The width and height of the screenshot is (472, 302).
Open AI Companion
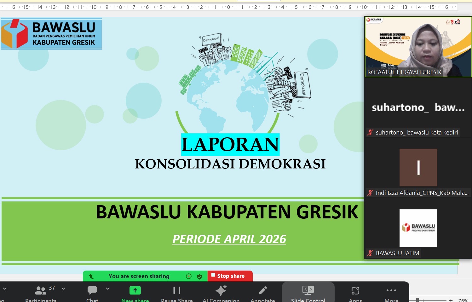click(221, 293)
